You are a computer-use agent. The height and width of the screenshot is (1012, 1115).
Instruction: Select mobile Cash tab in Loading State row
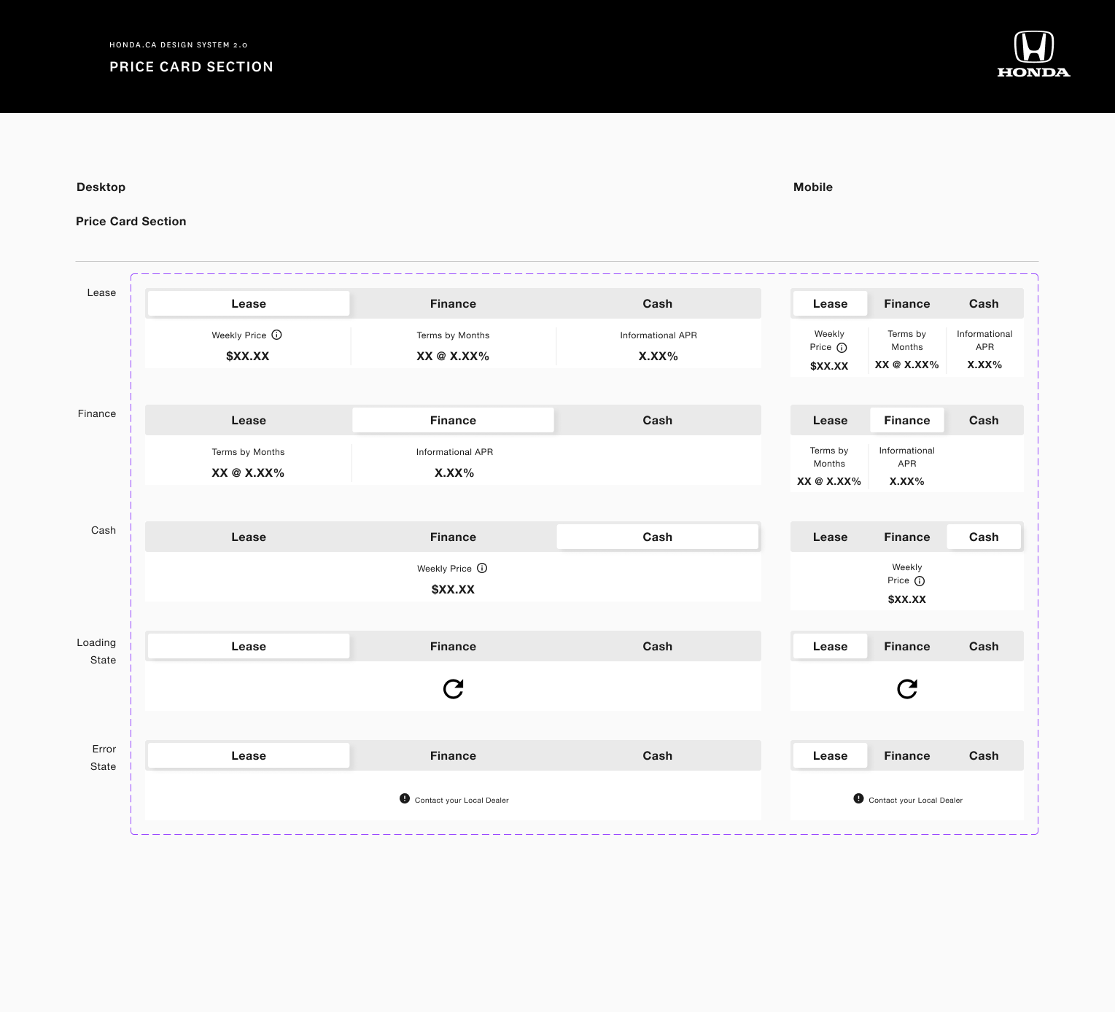click(984, 646)
